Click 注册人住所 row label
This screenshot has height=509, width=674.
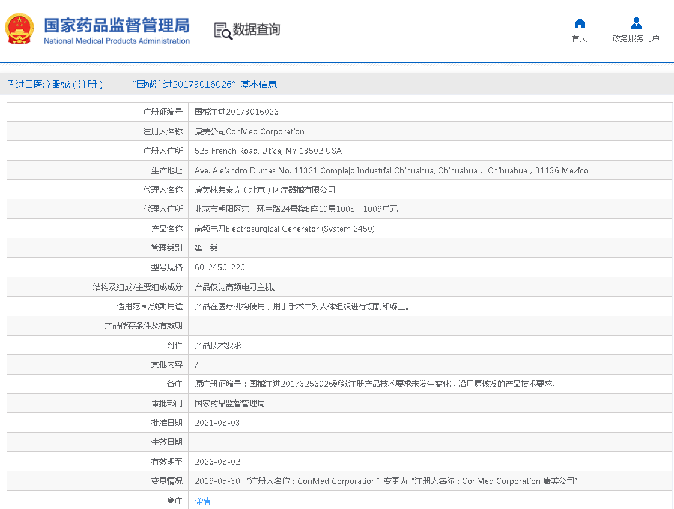[x=163, y=151]
